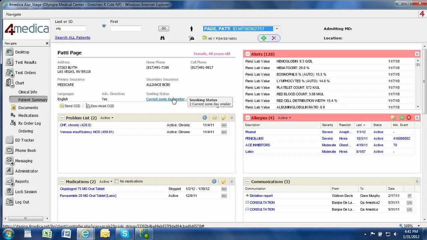Switch to Patient Summary in sidebar
Viewport: 427px width, 240px height.
tap(33, 100)
